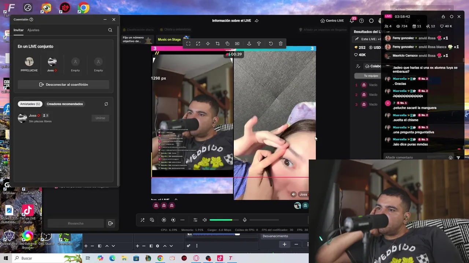Screen dimensions: 469x263
Task: Click the OBS mixer volume slider handle
Action: coord(237,234)
